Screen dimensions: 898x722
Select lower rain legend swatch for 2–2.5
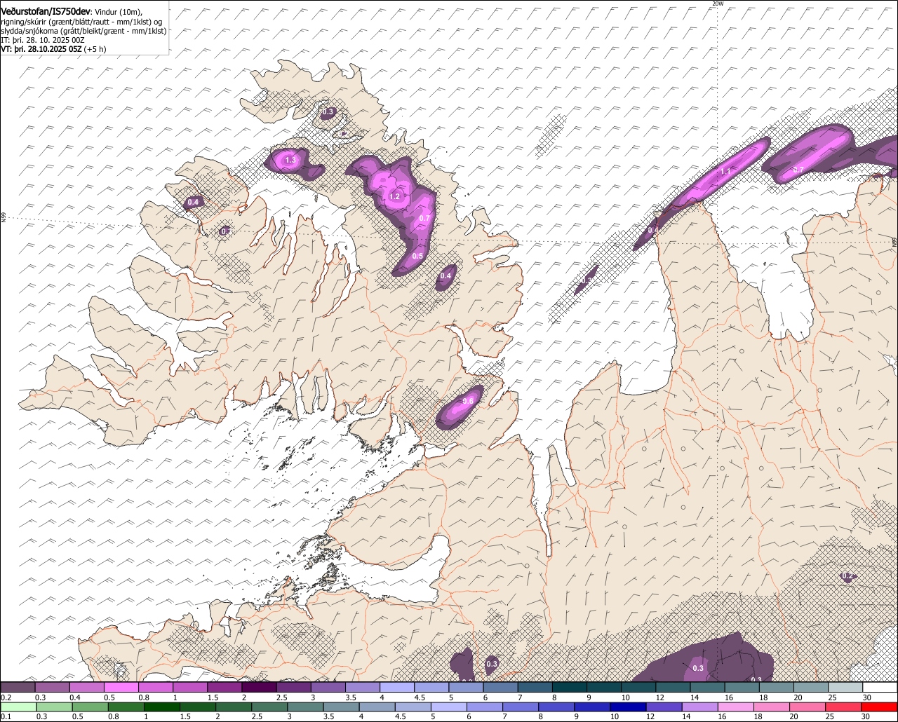(234, 707)
